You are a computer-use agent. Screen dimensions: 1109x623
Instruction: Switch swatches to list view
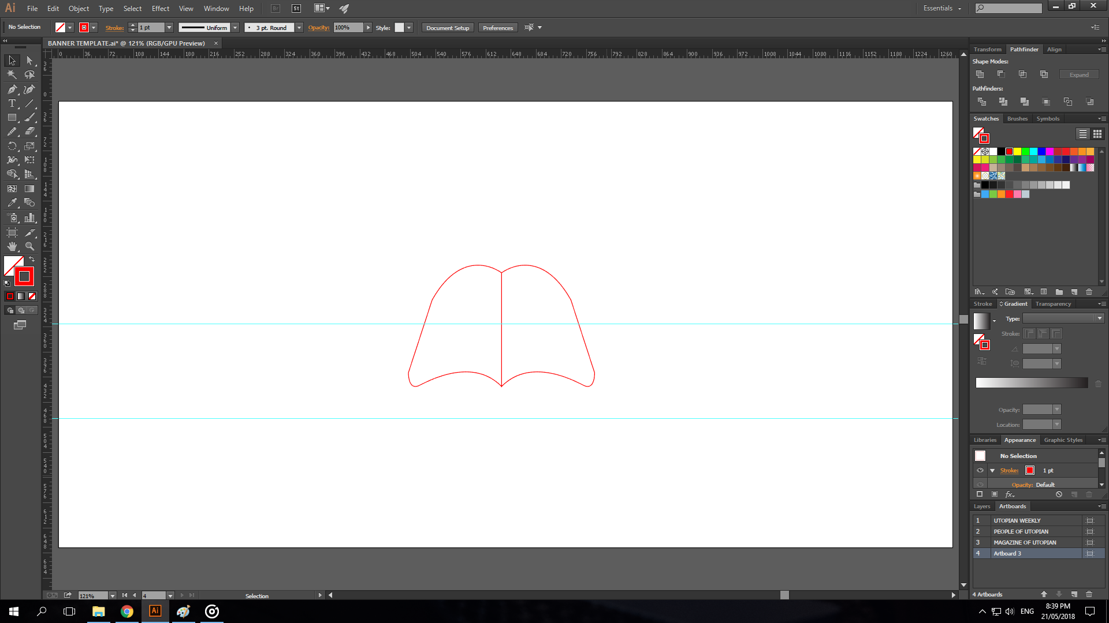pos(1083,134)
